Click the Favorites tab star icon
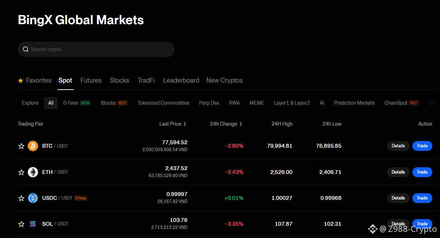Screen dimensions: 440x238 click(21, 80)
